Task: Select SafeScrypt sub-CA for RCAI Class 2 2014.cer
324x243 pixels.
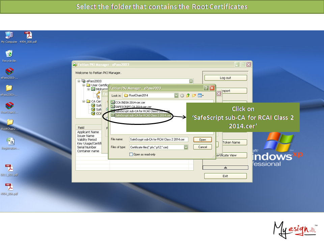Action: (143, 115)
